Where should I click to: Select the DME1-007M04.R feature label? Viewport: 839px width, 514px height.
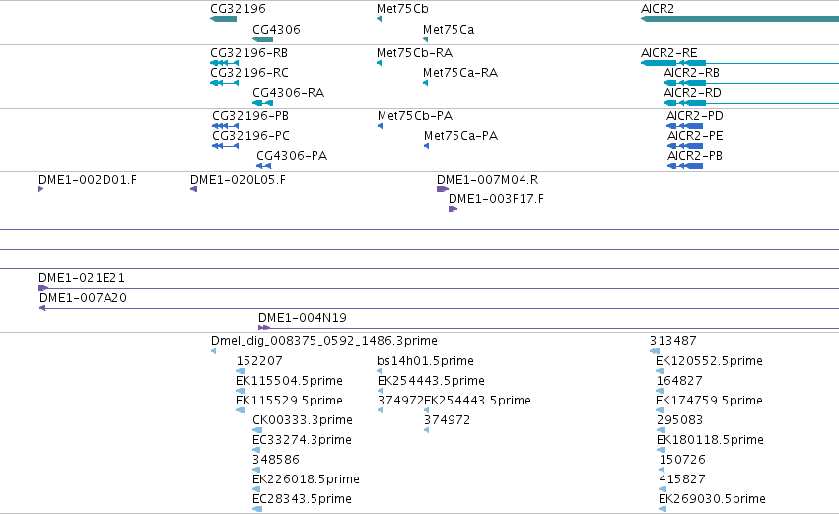tap(487, 180)
